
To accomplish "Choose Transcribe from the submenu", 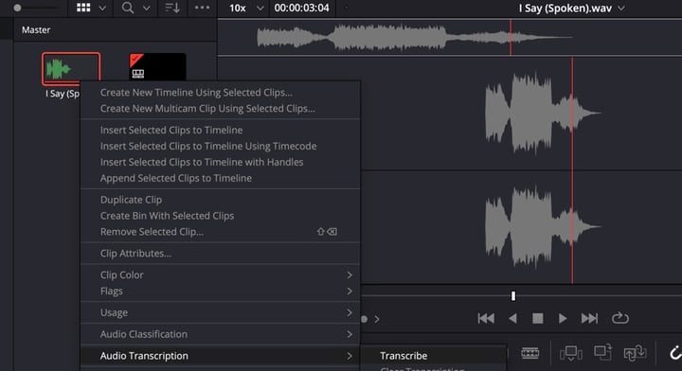I will (x=404, y=356).
